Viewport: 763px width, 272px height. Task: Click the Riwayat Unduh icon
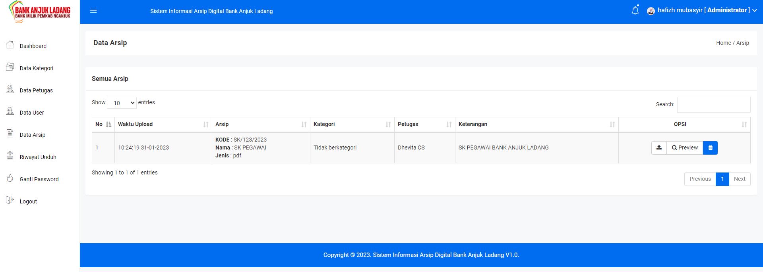click(x=10, y=156)
